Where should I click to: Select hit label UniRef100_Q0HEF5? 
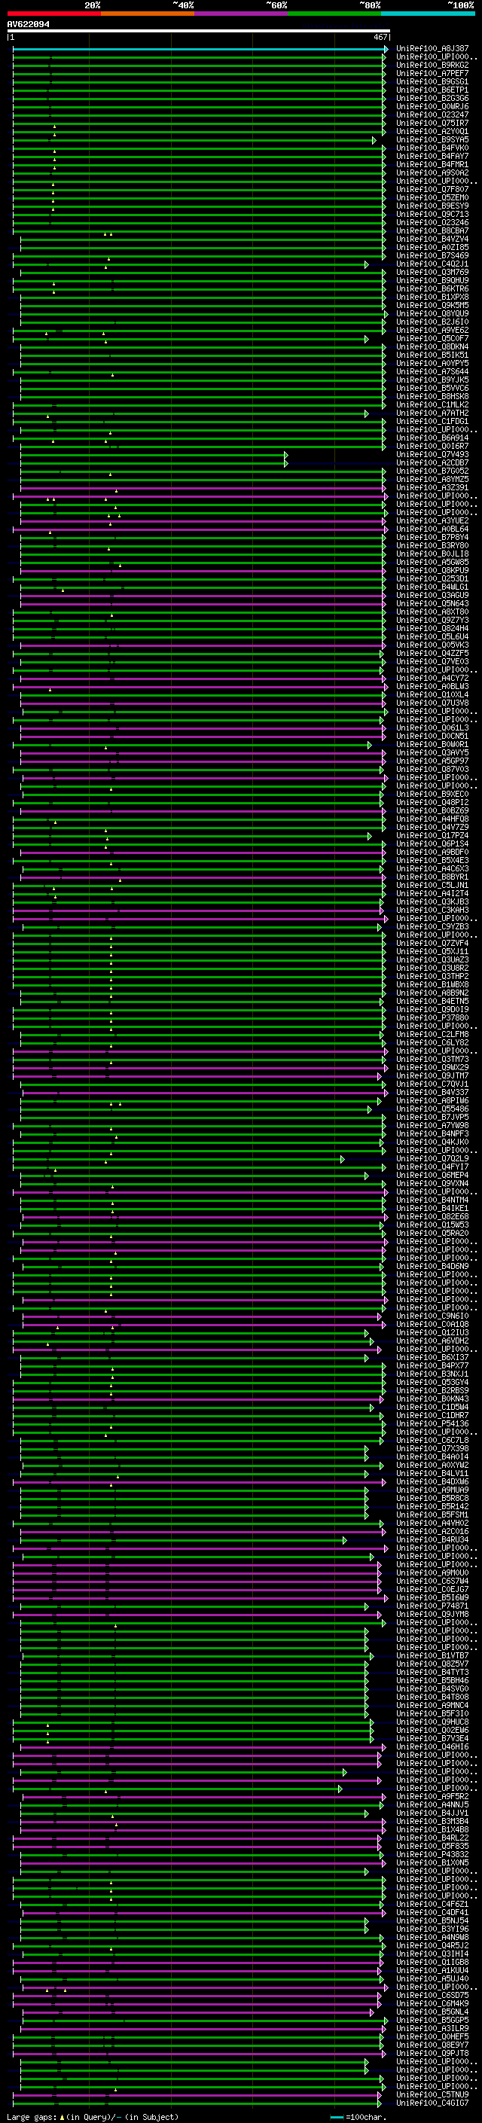pyautogui.click(x=432, y=2036)
